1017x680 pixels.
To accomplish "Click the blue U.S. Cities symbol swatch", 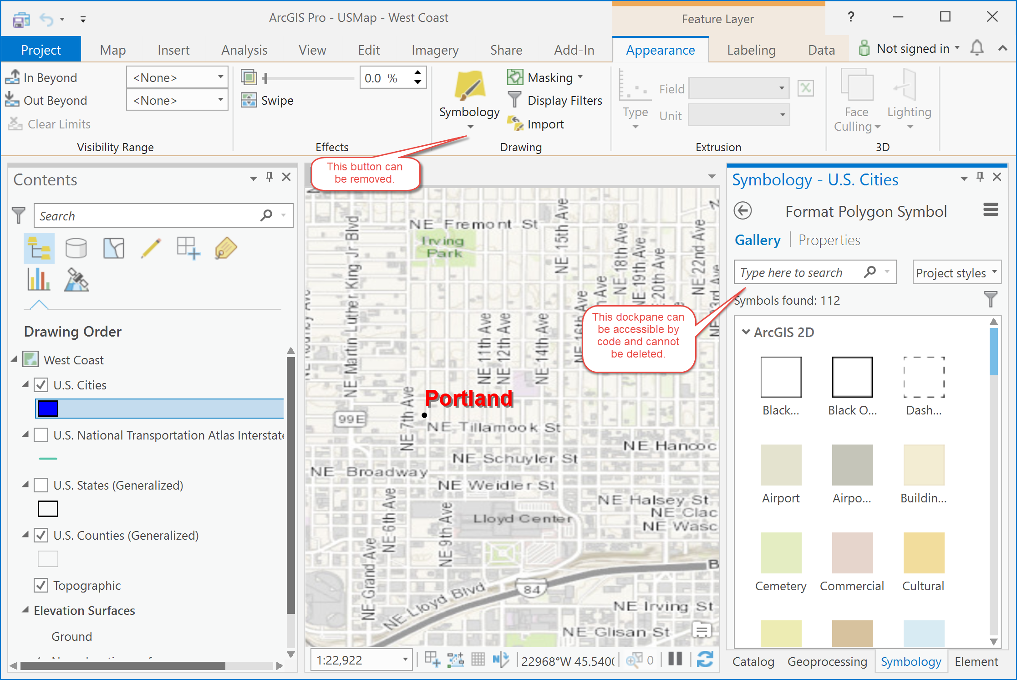I will click(48, 408).
